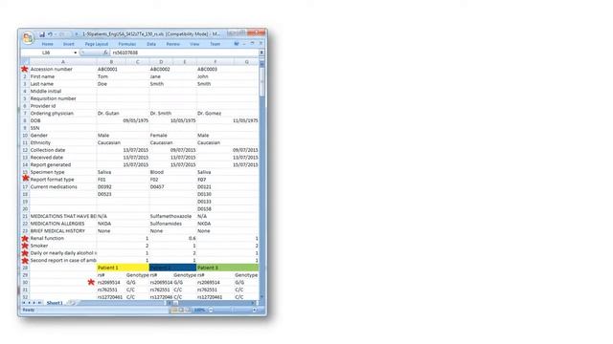Screen dimensions: 613x344
Task: Select the Sulfamethoxazole cell
Action: coord(170,216)
